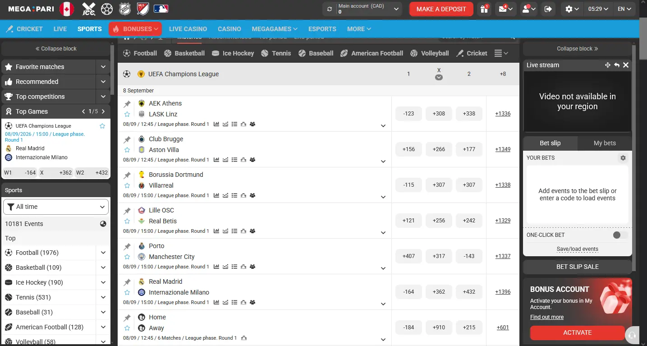The image size is (647, 346).
Task: Click the MEGA PARI logo
Action: pos(31,9)
